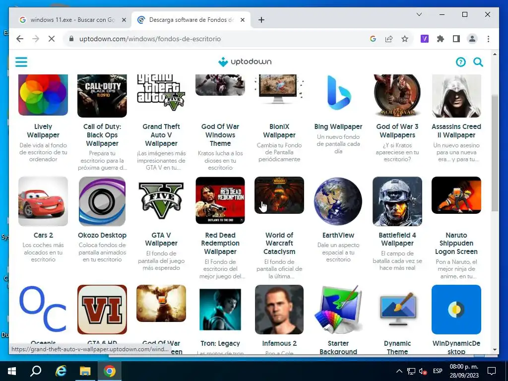
Task: Open the Chrome profile avatar
Action: [472, 39]
